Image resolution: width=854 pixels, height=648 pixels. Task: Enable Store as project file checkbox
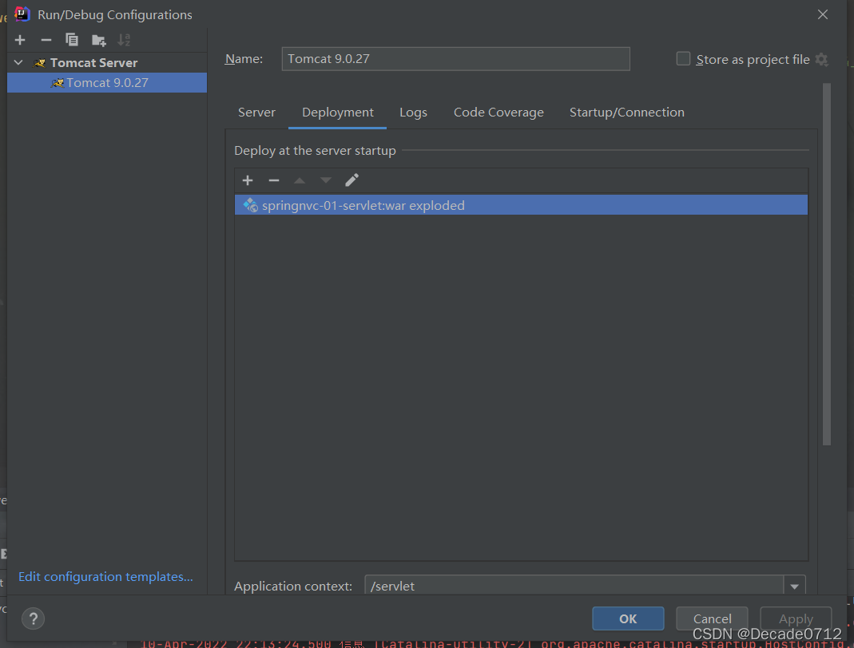[x=683, y=59]
